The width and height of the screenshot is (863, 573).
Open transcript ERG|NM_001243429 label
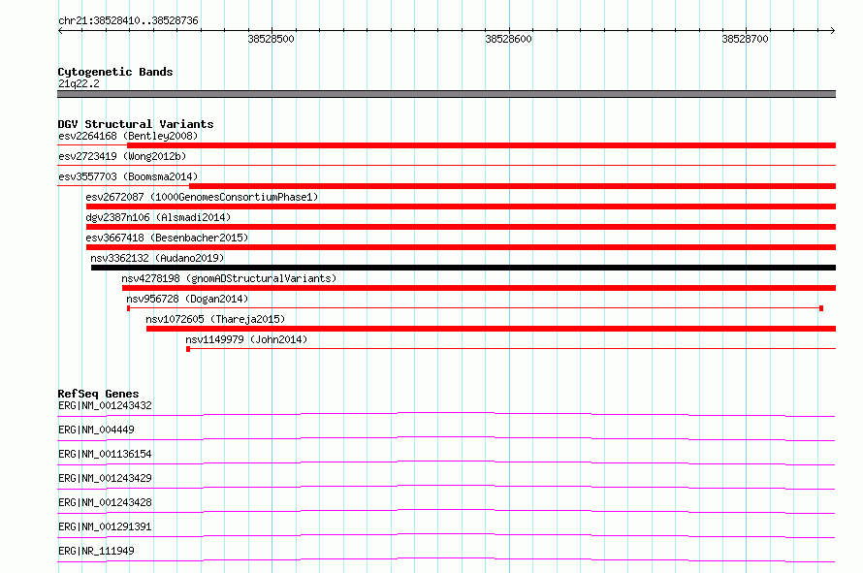[105, 478]
